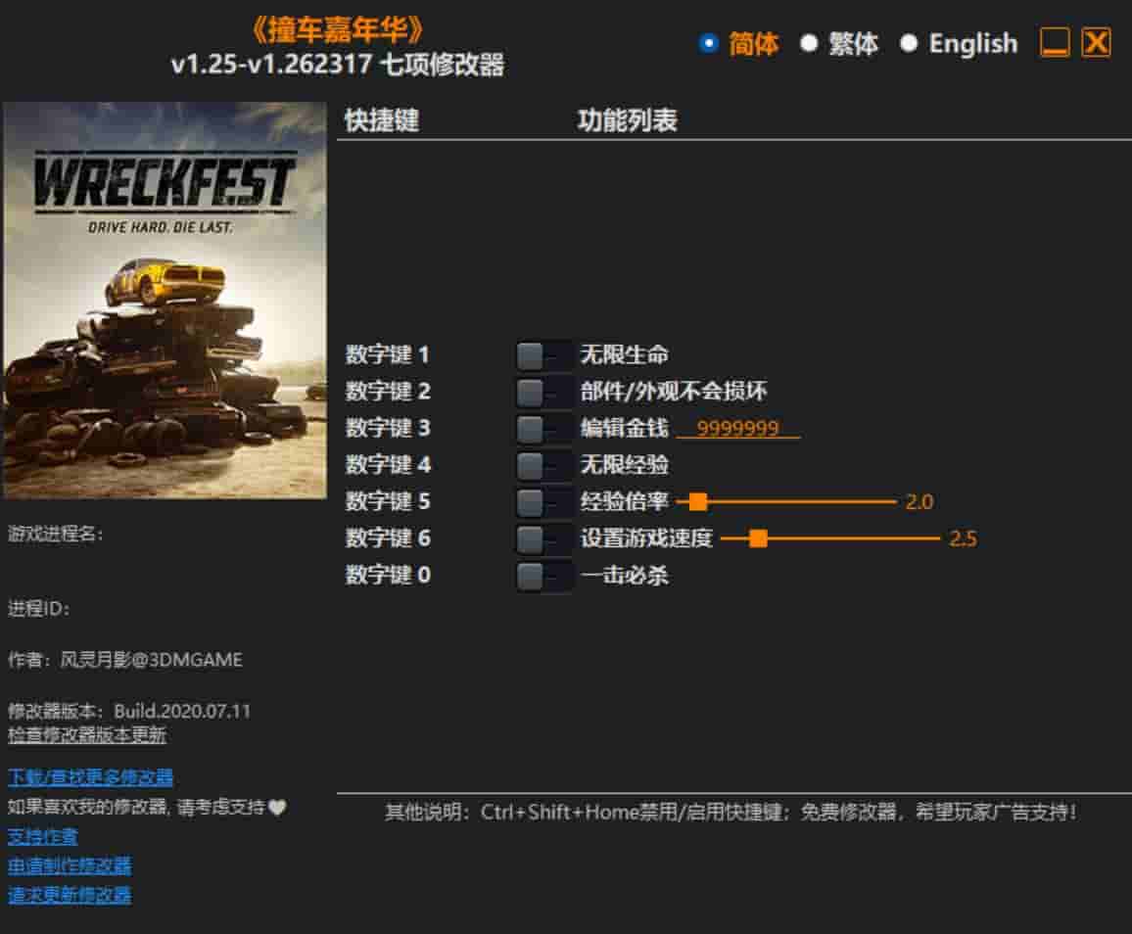The image size is (1132, 934).
Task: Click the 请求更新修改器 link
Action: click(x=70, y=895)
